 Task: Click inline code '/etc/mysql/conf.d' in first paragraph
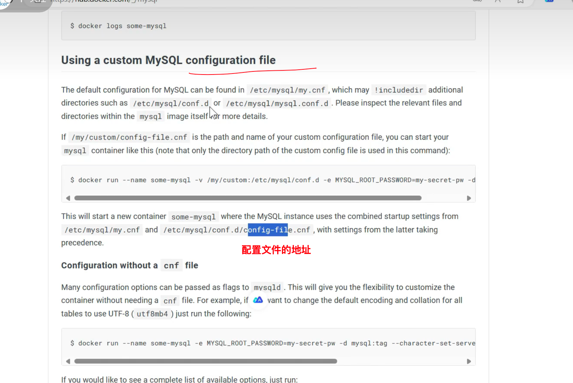click(x=171, y=103)
